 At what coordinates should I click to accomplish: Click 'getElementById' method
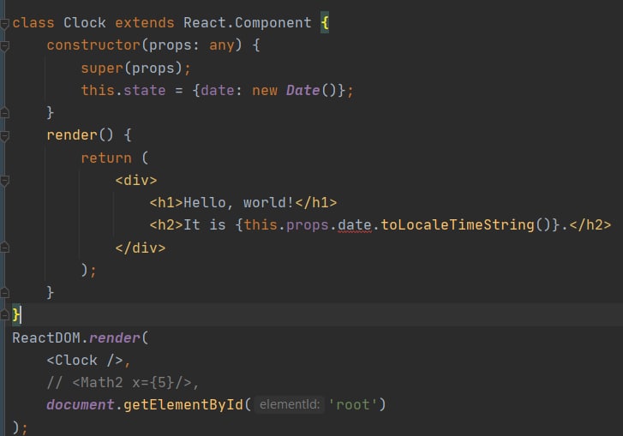(x=183, y=404)
